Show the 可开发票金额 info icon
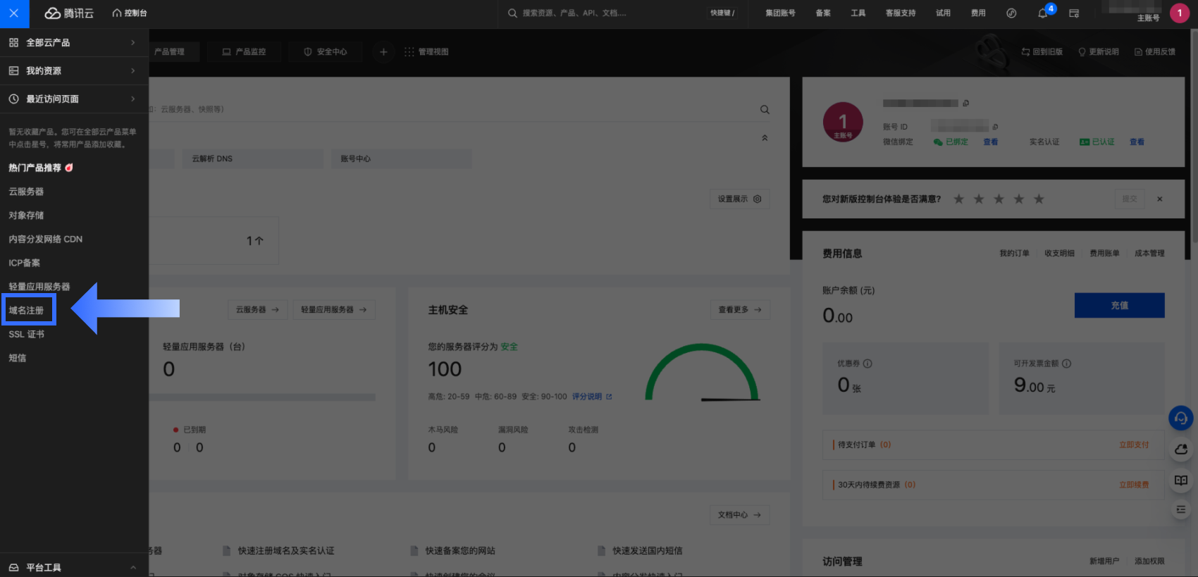1198x577 pixels. click(x=1066, y=364)
